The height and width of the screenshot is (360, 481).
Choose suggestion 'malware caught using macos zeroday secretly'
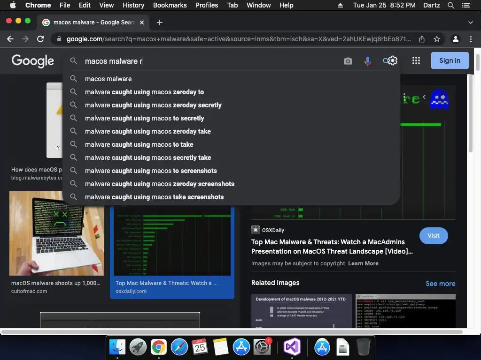(x=231, y=105)
